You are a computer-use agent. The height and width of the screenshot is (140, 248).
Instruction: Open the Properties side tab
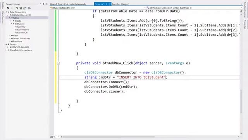point(245,24)
